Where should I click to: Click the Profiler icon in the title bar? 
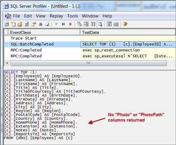[x=6, y=6]
